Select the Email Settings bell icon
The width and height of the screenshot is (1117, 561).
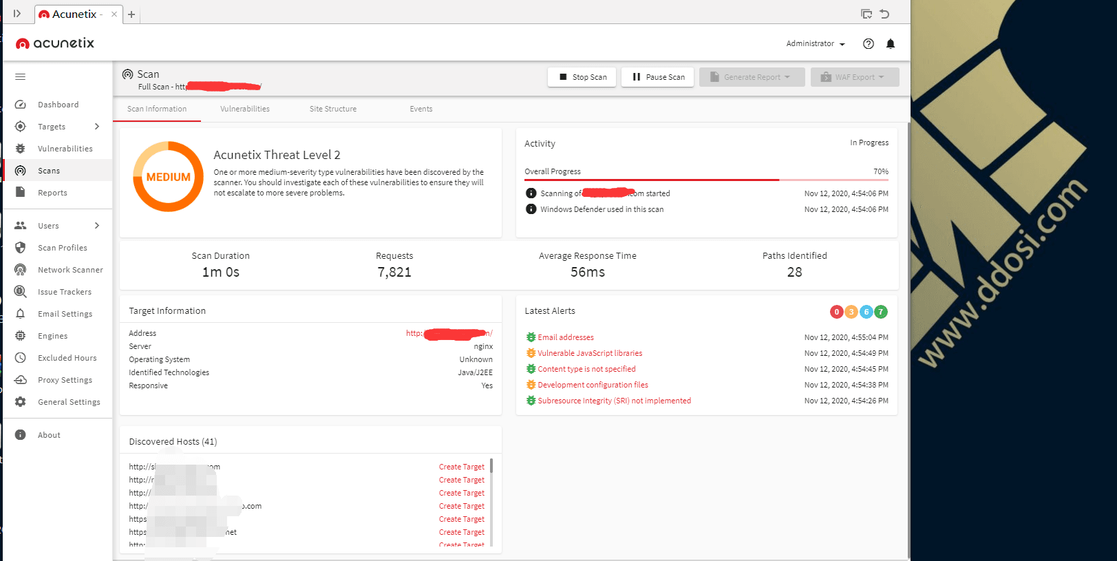point(21,314)
